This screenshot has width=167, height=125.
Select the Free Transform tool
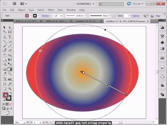10,60
